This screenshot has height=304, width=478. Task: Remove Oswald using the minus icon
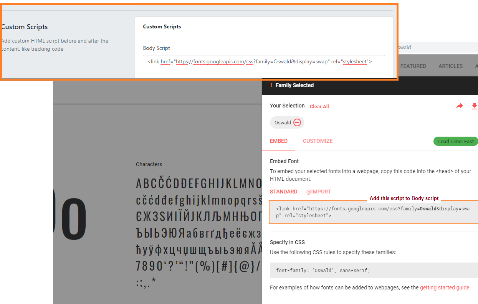pos(297,123)
